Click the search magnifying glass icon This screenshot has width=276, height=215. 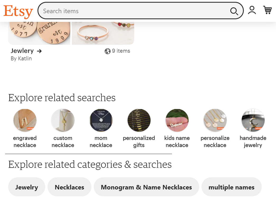(x=234, y=11)
